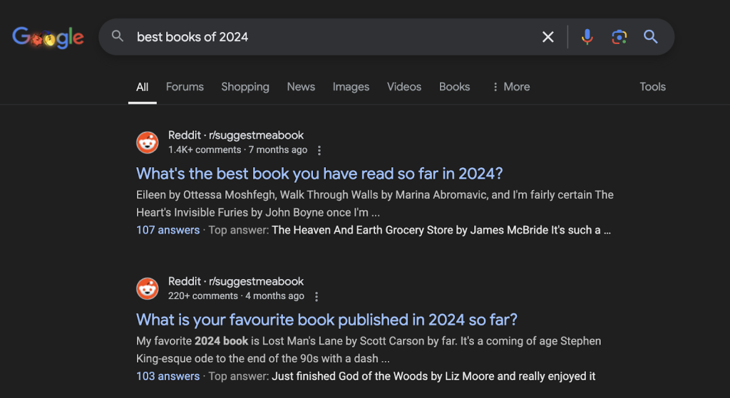Open result What's the best book you have read
Screen dimensions: 730x398
click(319, 174)
